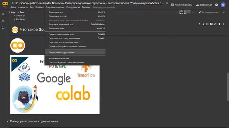Image resolution: width=229 pixels, height=128 pixels.
Task: Click the notebook title text
Action: click(x=89, y=3)
